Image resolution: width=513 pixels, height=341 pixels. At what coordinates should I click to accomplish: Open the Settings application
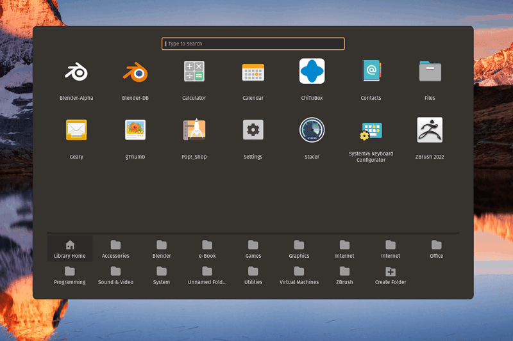[253, 138]
